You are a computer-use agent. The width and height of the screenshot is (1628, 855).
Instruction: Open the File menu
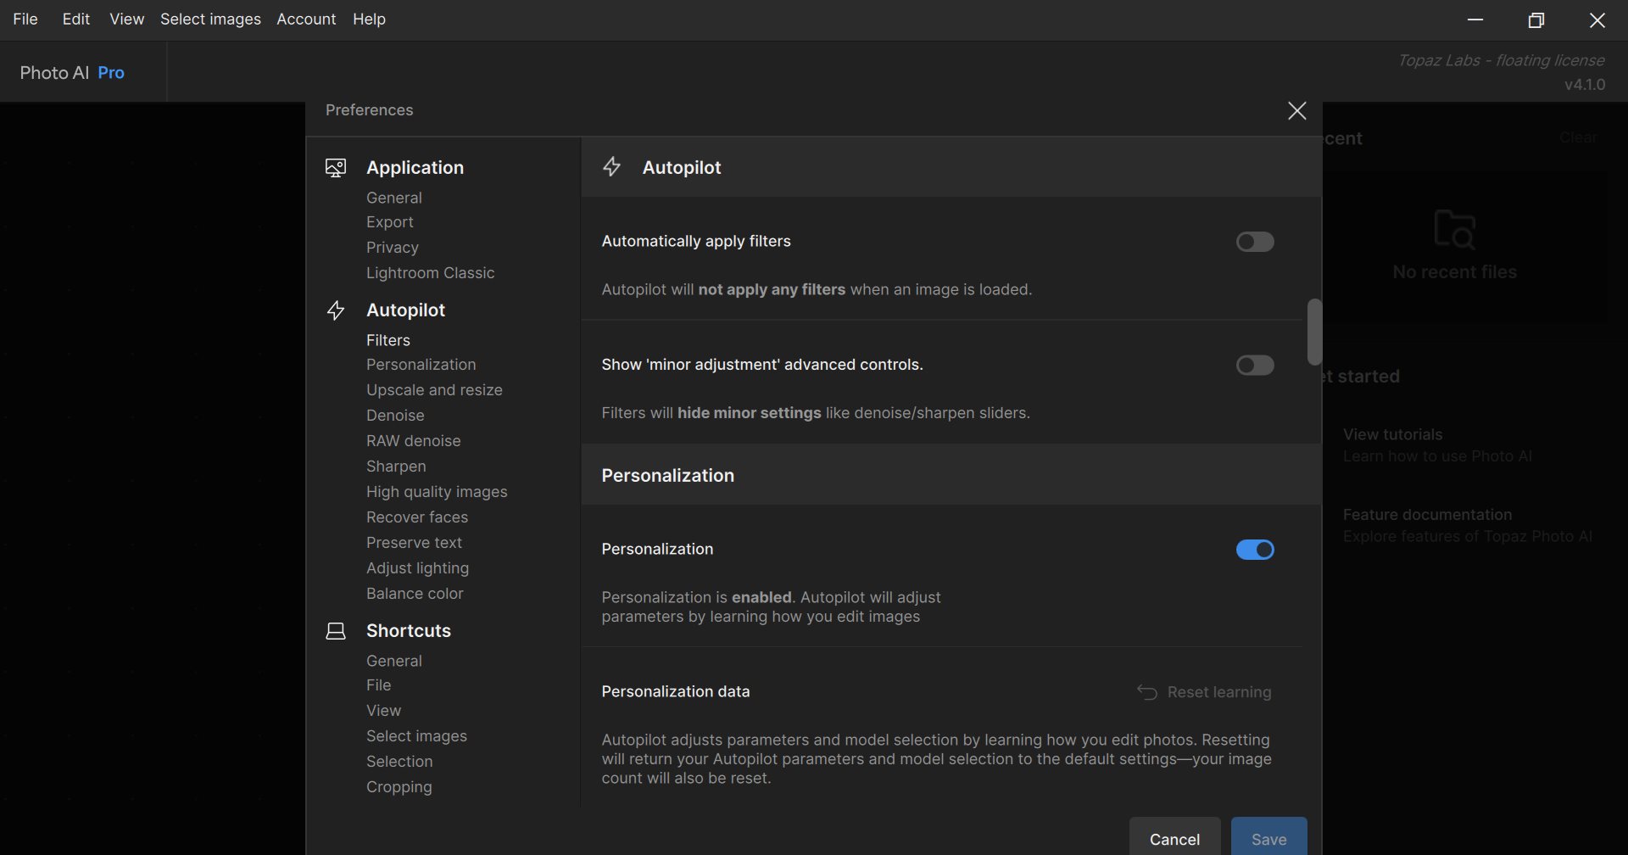(25, 20)
